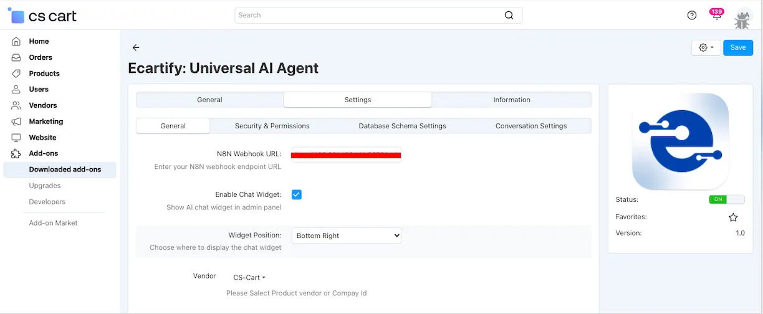763x314 pixels.
Task: Click 'Choose where to display the chat widget' hint
Action: tap(216, 247)
